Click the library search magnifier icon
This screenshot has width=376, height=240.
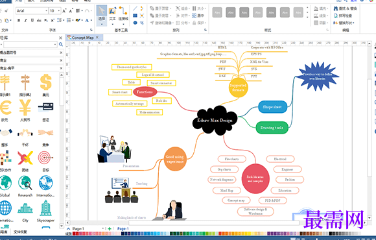[61, 44]
